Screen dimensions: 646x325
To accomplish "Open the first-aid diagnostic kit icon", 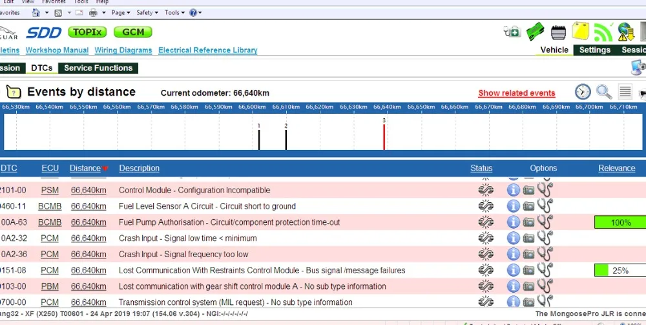I will [x=512, y=31].
